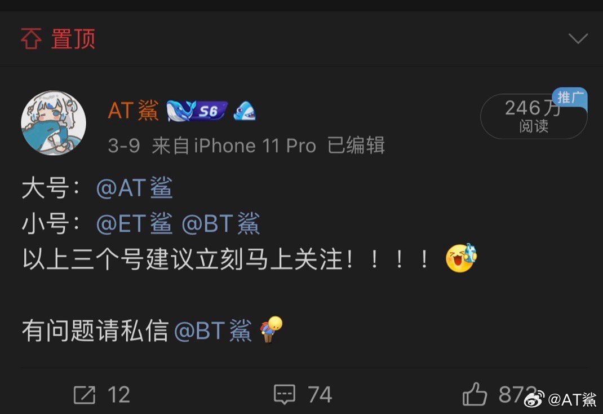Viewport: 603px width, 414px height.
Task: Tap the repost share icon
Action: [x=84, y=395]
